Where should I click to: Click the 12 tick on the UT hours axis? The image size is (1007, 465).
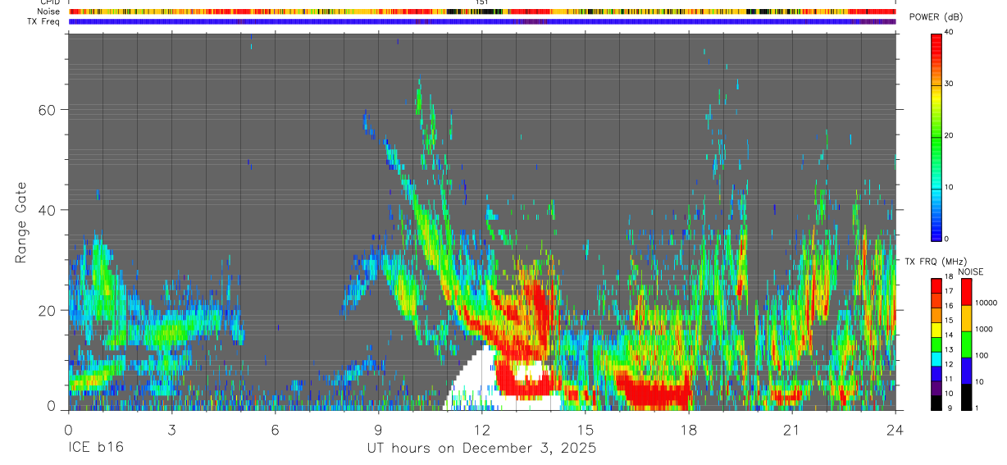(x=481, y=429)
